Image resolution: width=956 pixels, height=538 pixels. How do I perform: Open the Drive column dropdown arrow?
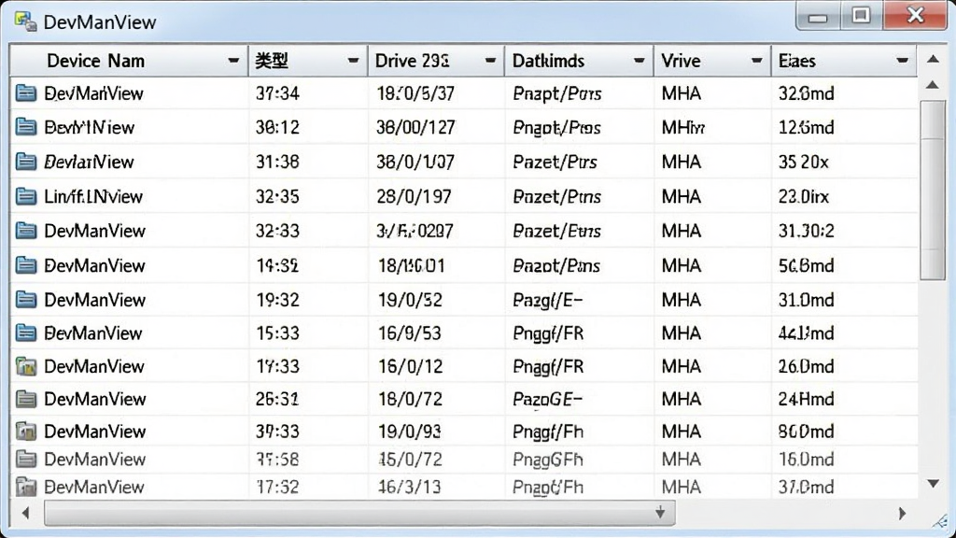(489, 61)
